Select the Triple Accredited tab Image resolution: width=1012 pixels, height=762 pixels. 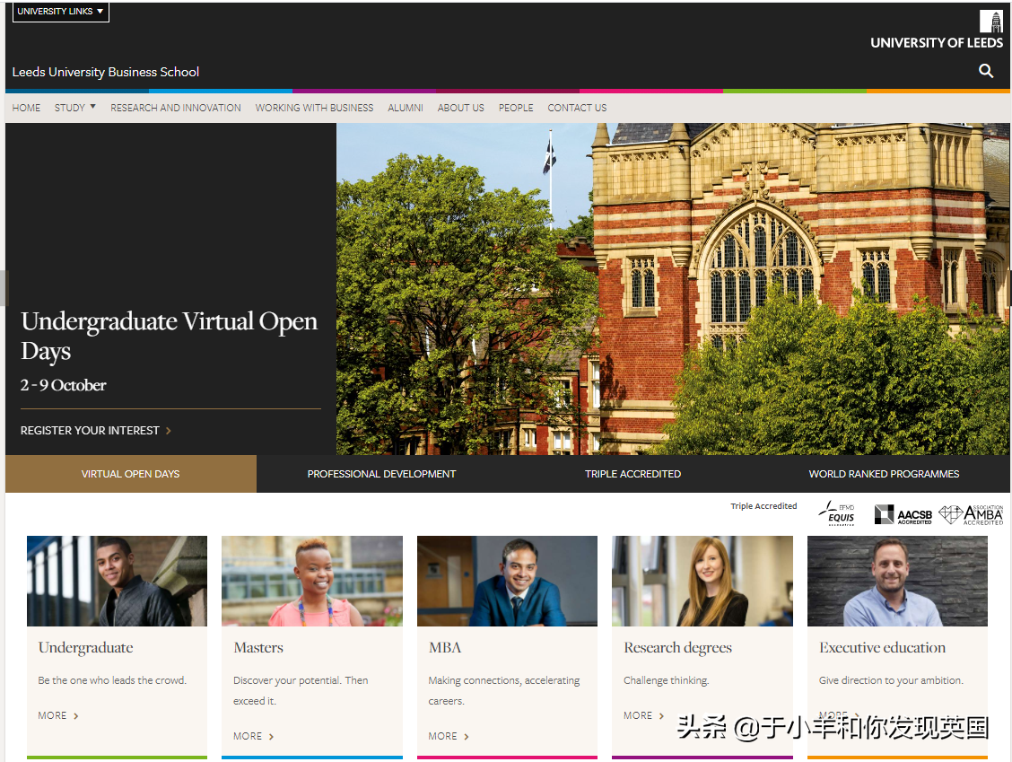pos(632,474)
